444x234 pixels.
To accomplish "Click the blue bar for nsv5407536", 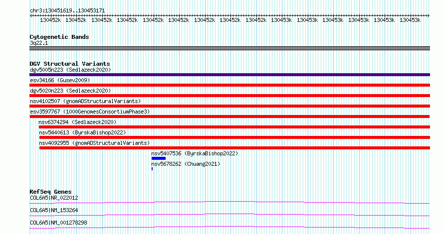I will (159, 158).
